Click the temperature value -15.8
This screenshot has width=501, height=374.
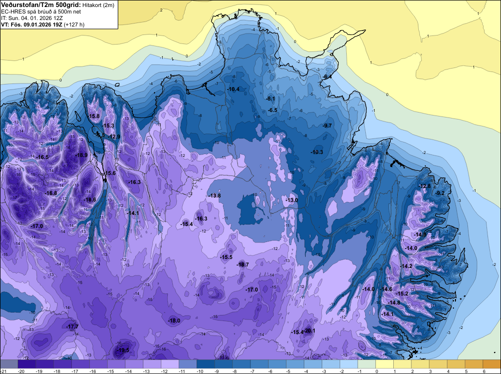click(x=94, y=116)
